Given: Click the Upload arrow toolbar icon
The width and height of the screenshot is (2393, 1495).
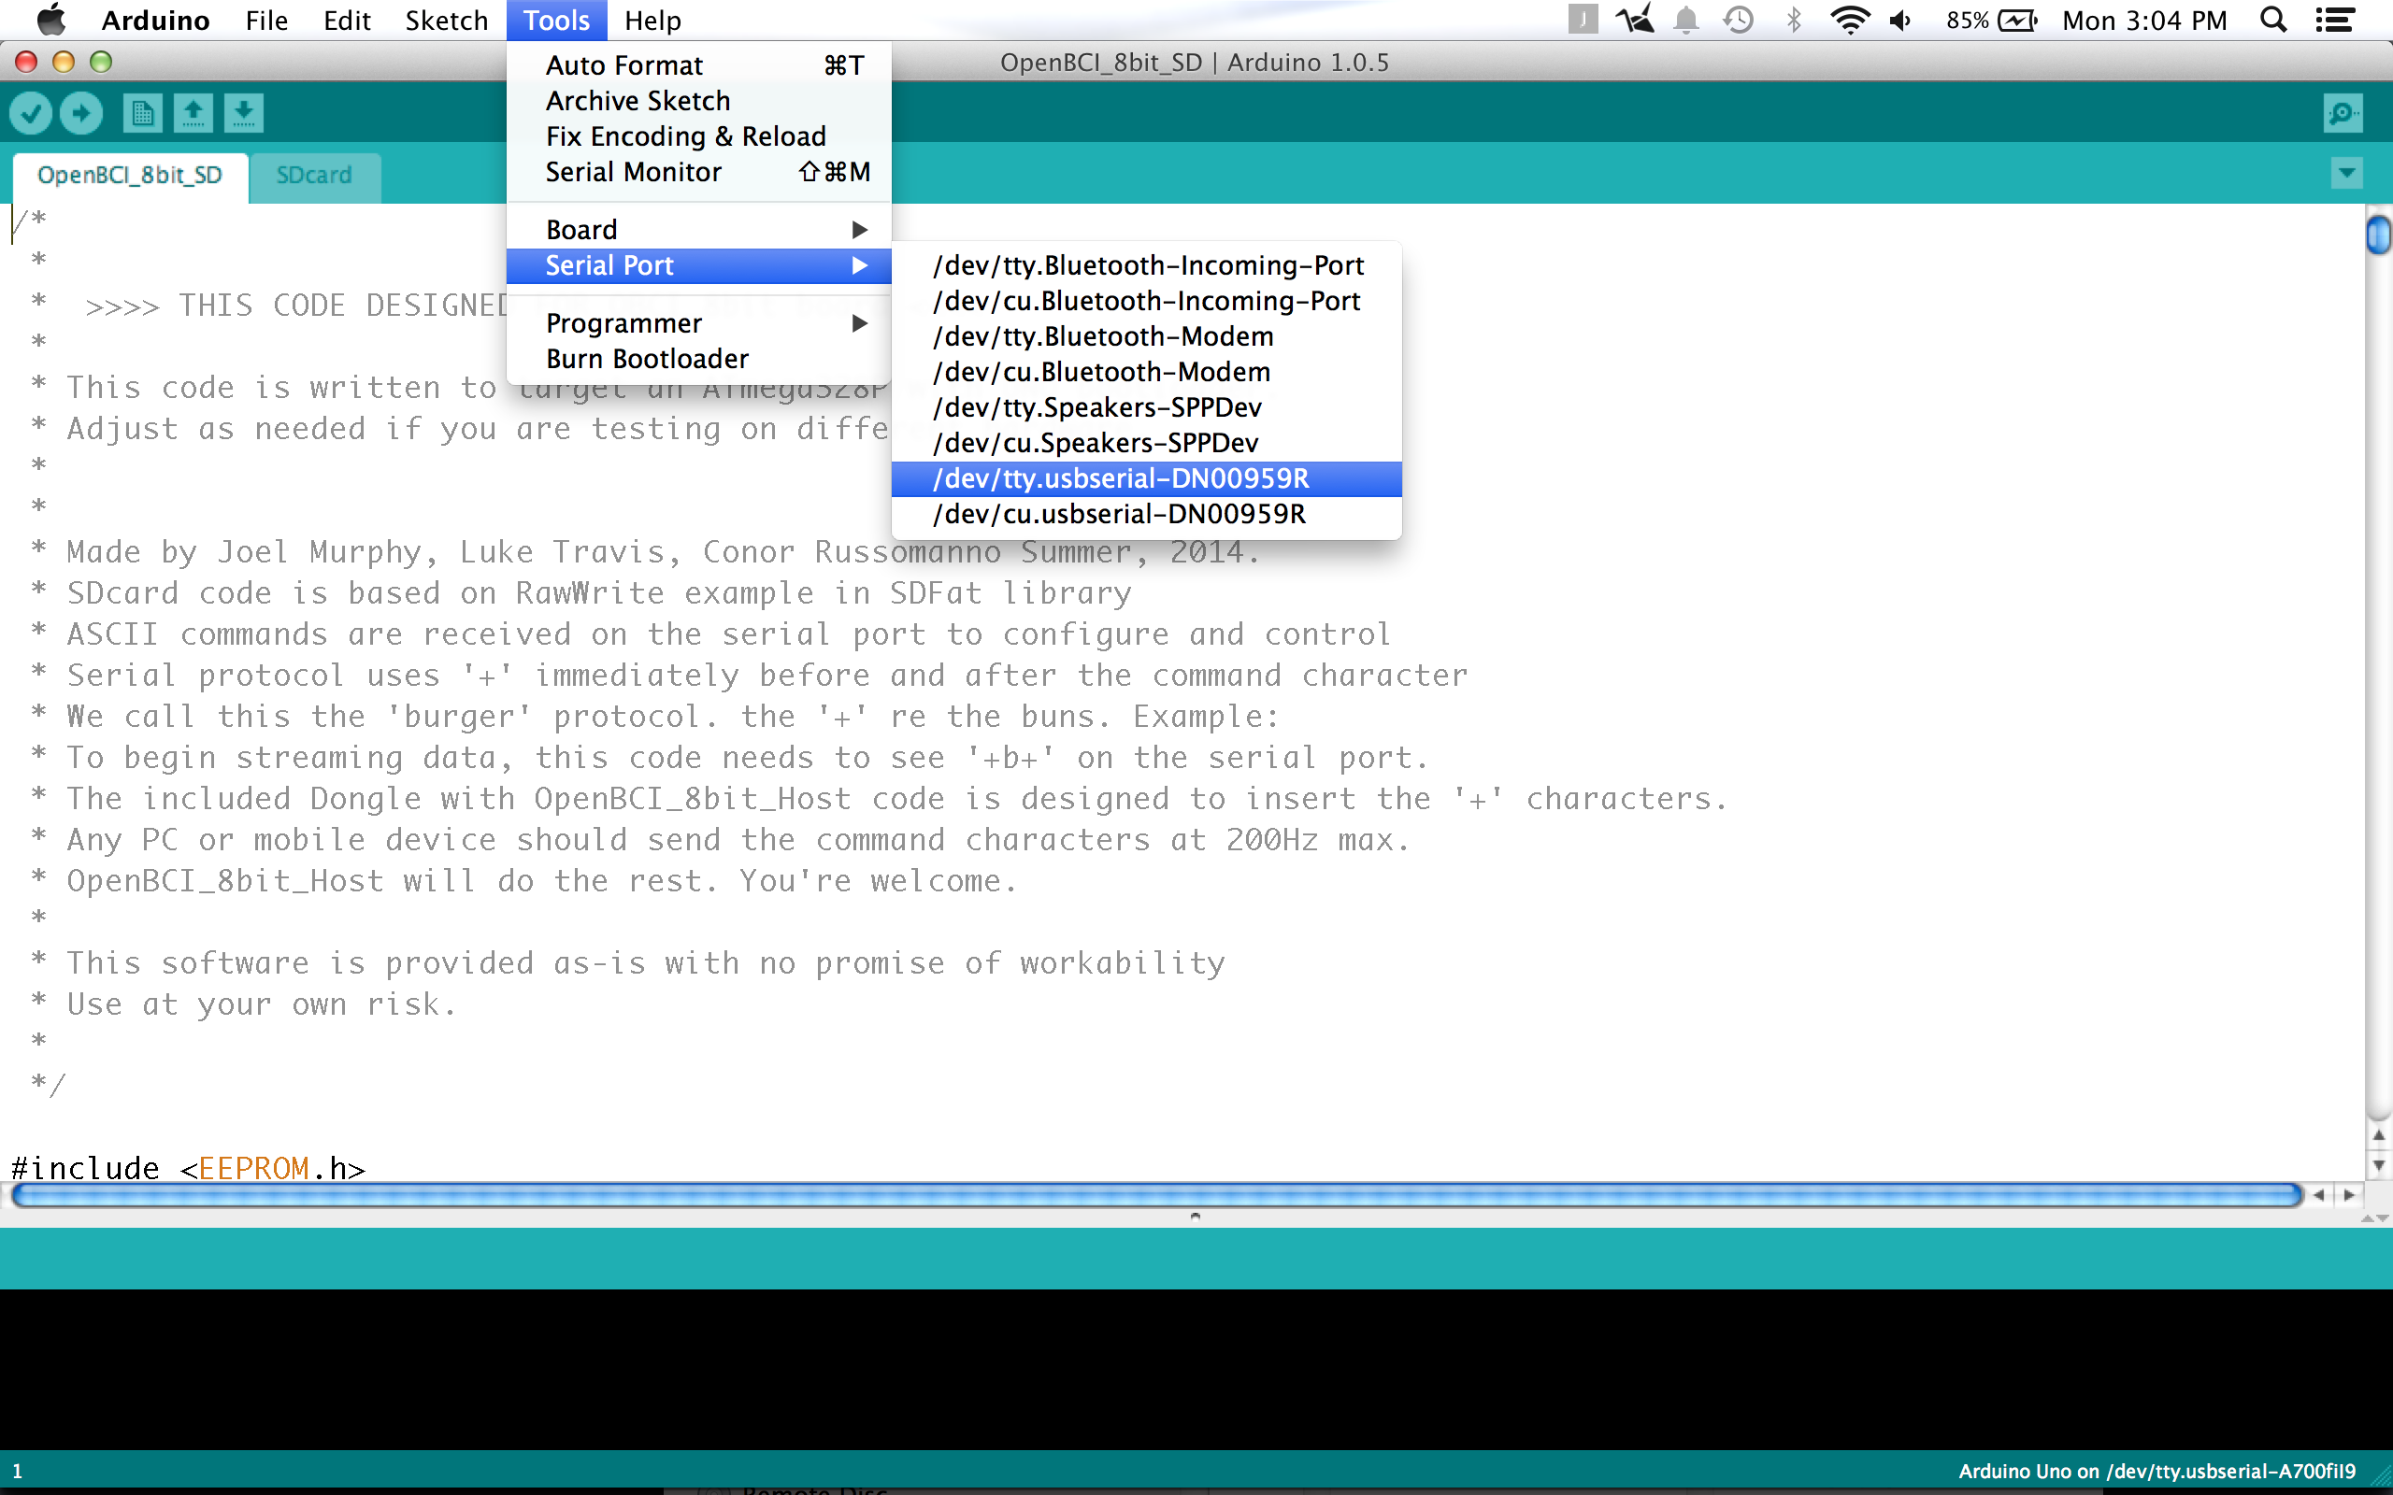Looking at the screenshot, I should tap(81, 113).
